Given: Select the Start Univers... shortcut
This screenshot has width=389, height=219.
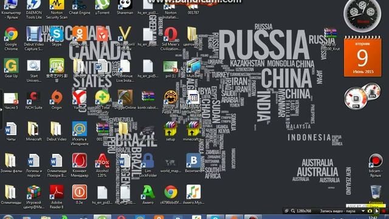Looking at the screenshot, I should 34,71.
